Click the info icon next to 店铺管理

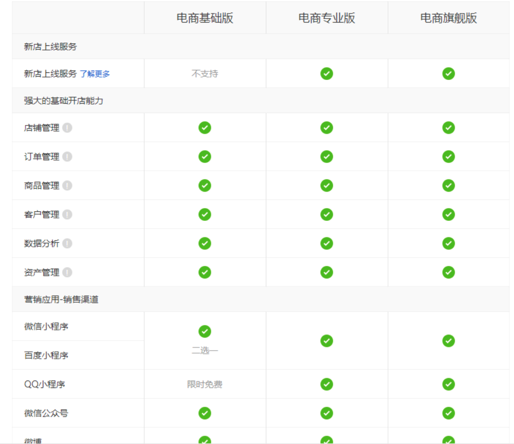[x=67, y=128]
